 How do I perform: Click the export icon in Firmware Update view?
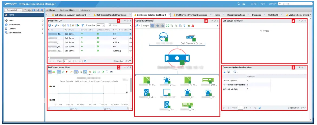pyautogui.click(x=224, y=72)
